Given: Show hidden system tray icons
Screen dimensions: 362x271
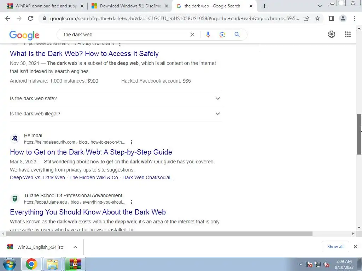Looking at the screenshot, I should [x=300, y=264].
